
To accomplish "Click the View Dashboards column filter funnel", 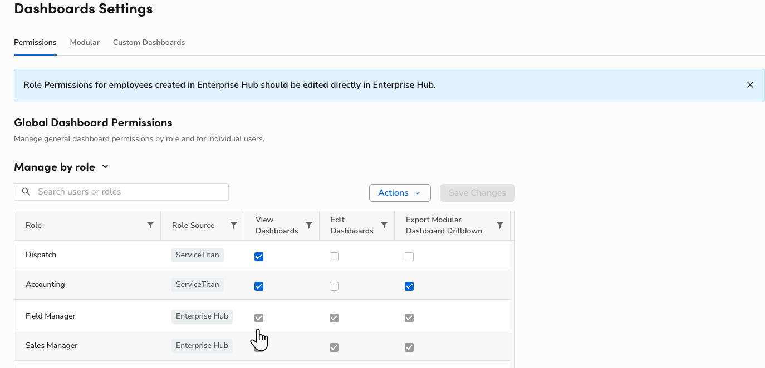I will pyautogui.click(x=309, y=225).
